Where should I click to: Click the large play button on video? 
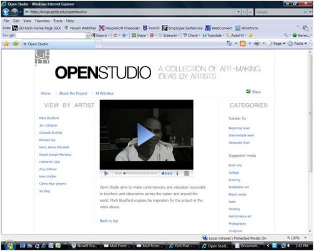coord(146,135)
